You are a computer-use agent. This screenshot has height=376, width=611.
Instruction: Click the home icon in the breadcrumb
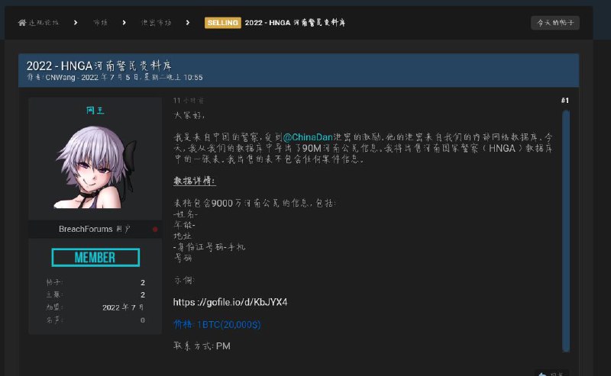tap(22, 23)
